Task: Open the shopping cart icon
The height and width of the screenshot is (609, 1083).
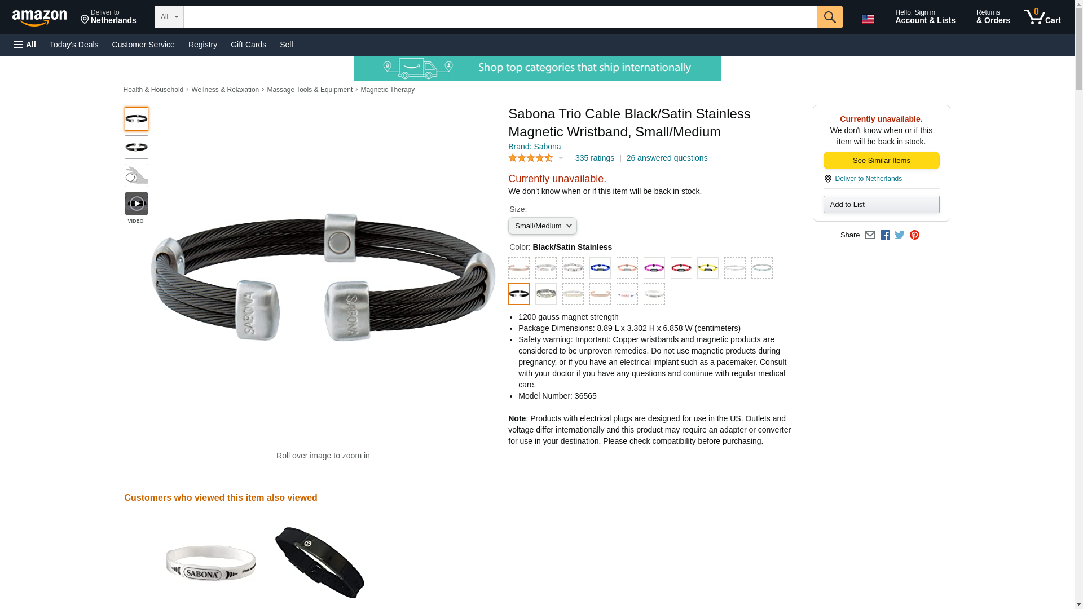Action: (1042, 17)
